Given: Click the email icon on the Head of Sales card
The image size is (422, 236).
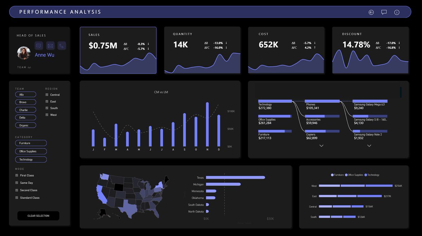Looking at the screenshot, I should point(50,45).
